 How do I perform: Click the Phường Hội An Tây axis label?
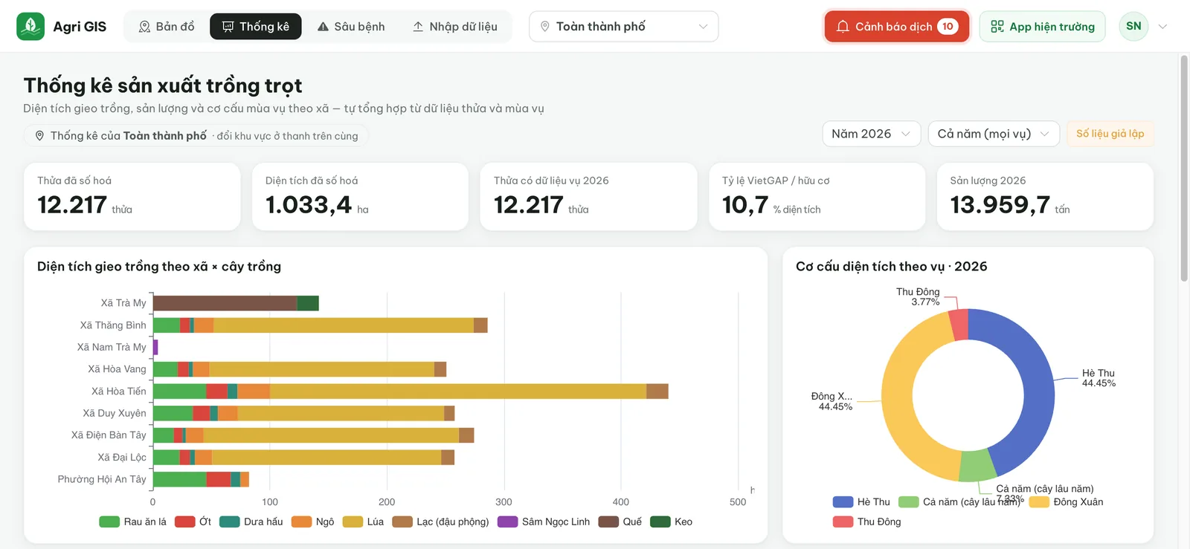[102, 479]
